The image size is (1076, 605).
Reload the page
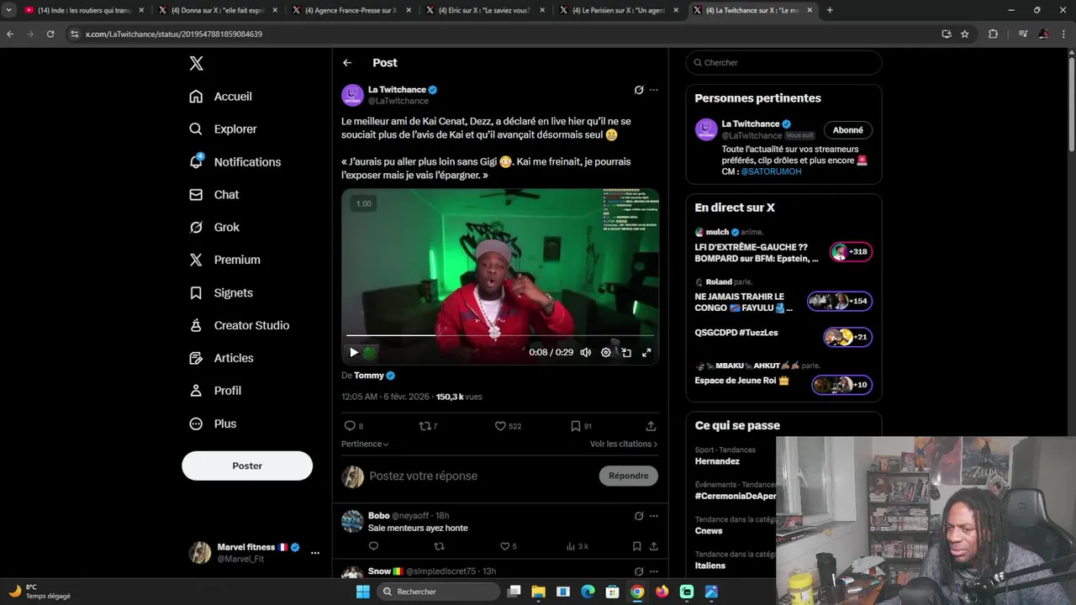(50, 34)
